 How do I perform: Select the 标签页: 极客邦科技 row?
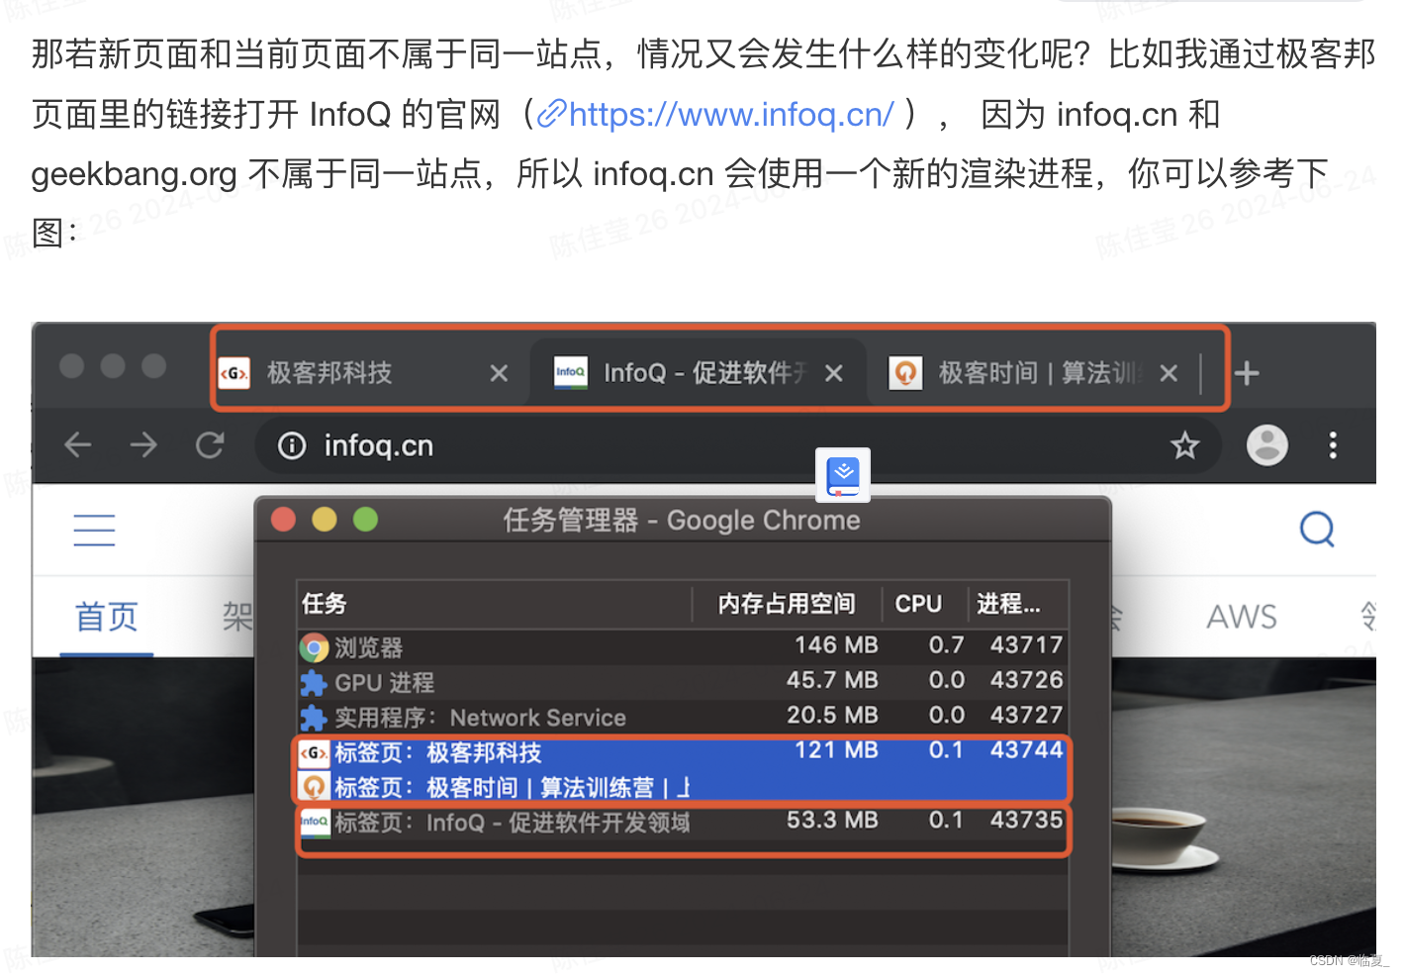682,752
